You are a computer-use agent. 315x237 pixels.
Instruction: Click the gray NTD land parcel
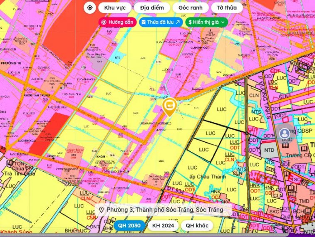[x=269, y=150]
